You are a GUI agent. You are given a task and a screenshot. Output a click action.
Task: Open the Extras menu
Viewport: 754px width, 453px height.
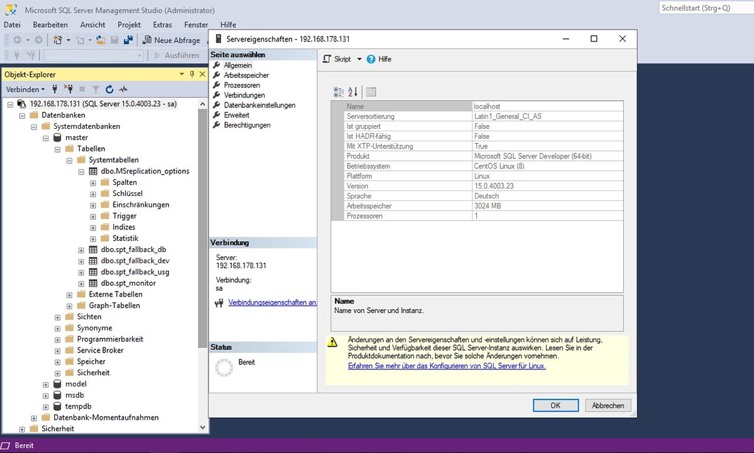pyautogui.click(x=162, y=25)
